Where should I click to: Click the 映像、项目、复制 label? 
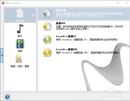20,66
